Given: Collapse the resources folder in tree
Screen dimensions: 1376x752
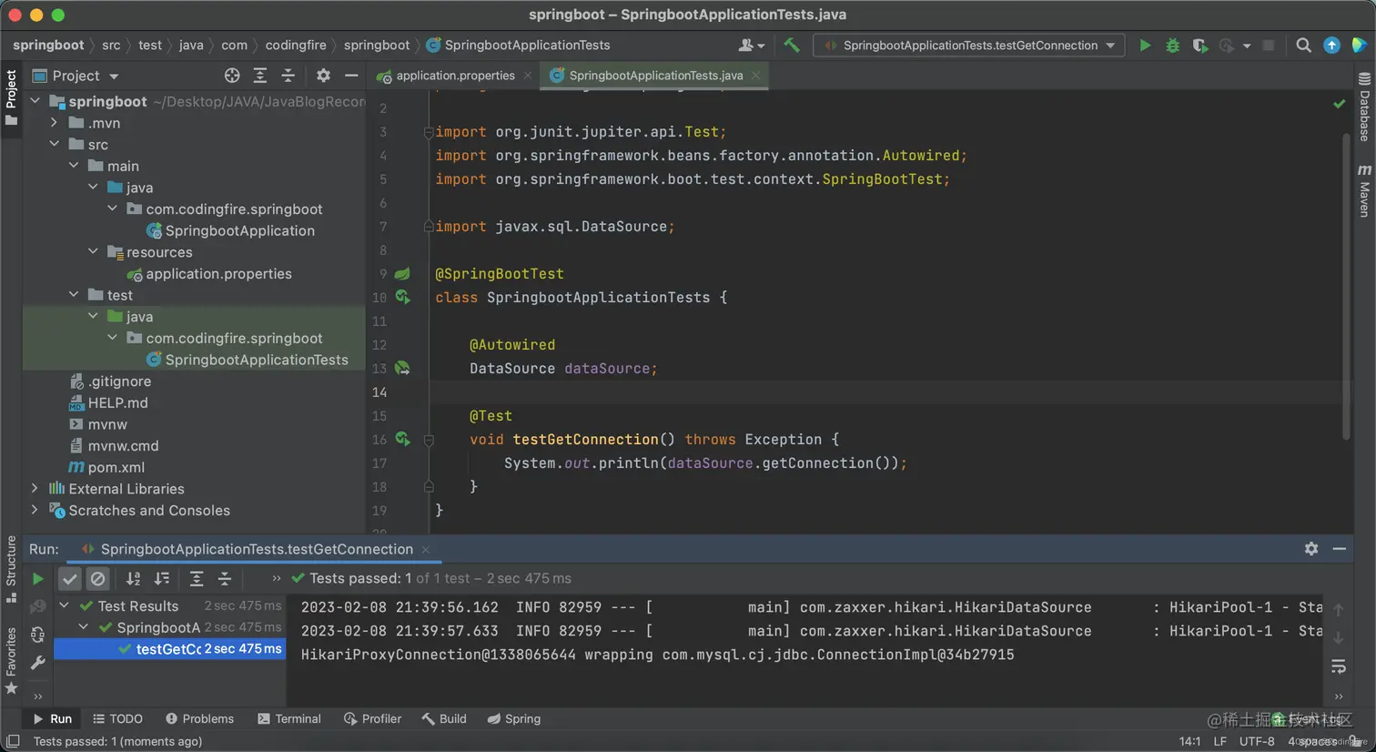Looking at the screenshot, I should click(x=93, y=252).
